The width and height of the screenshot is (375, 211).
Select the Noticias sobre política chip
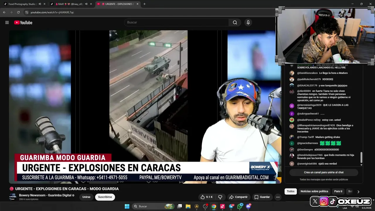tap(314, 191)
